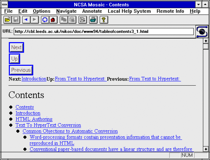Click the Contents page heading
The width and height of the screenshot is (210, 160).
coord(26,95)
